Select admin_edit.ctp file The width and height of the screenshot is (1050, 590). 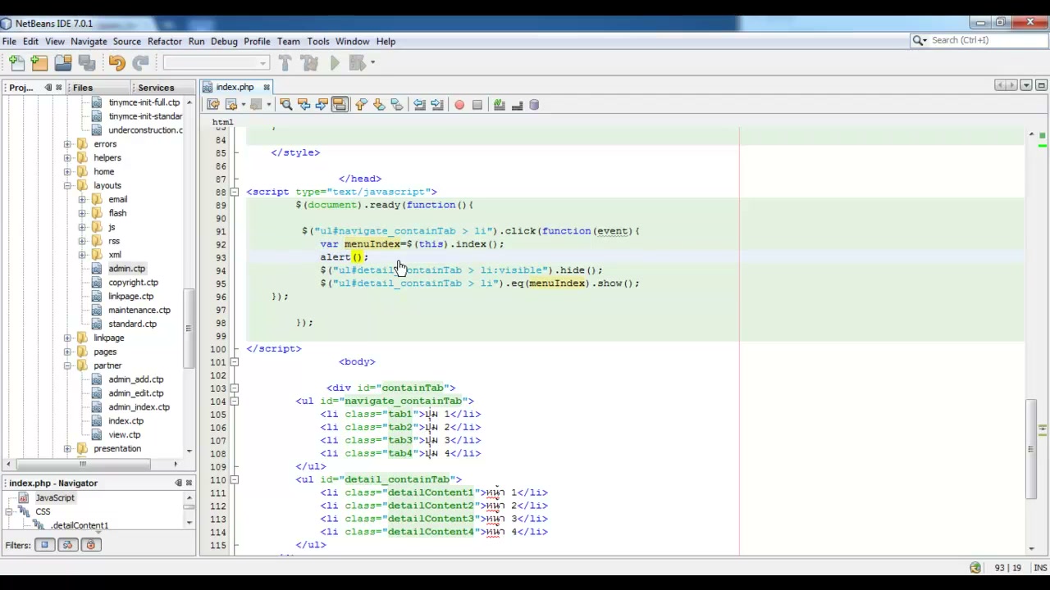(x=136, y=393)
